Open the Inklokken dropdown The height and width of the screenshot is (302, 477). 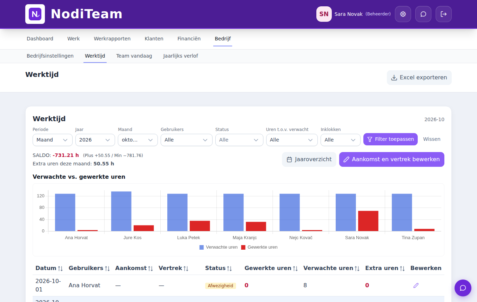(341, 140)
